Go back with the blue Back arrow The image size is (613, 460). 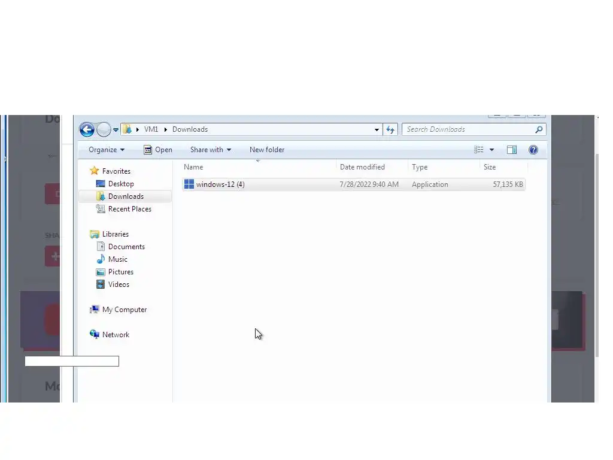click(87, 129)
